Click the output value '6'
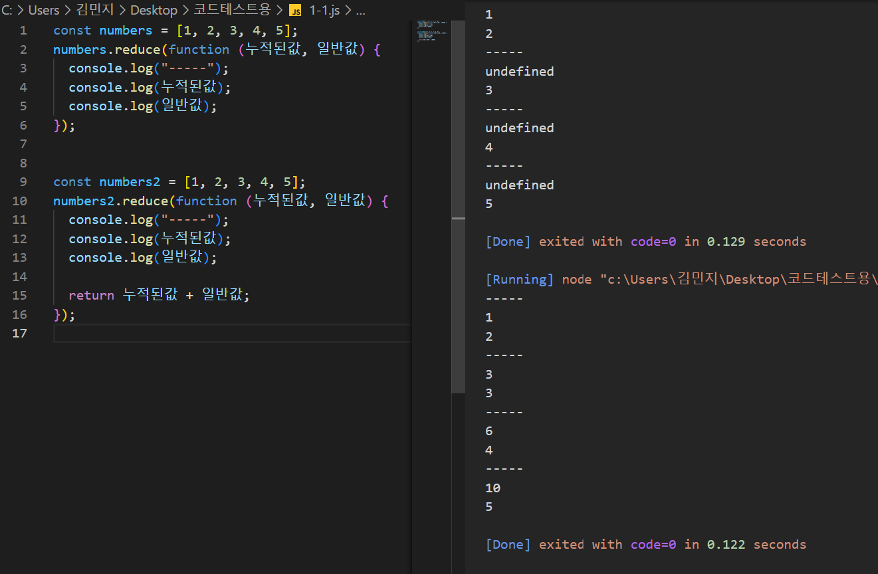Screen dimensions: 878x574 (489, 431)
